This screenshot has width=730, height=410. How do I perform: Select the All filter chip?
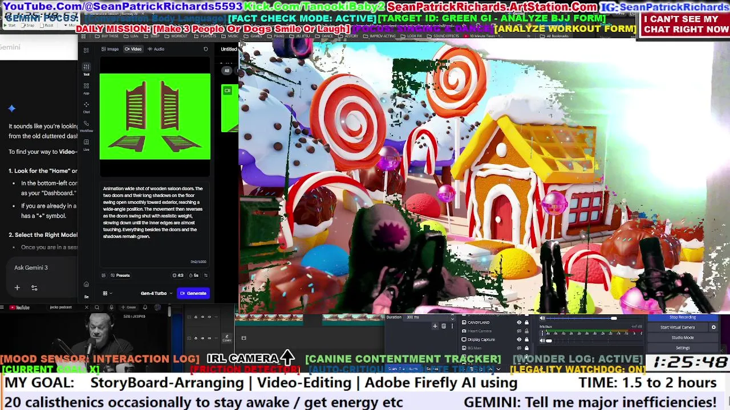226,71
